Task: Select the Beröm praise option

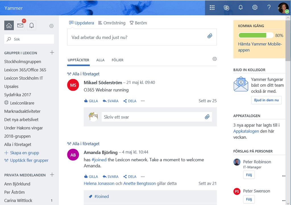Action: (x=138, y=23)
